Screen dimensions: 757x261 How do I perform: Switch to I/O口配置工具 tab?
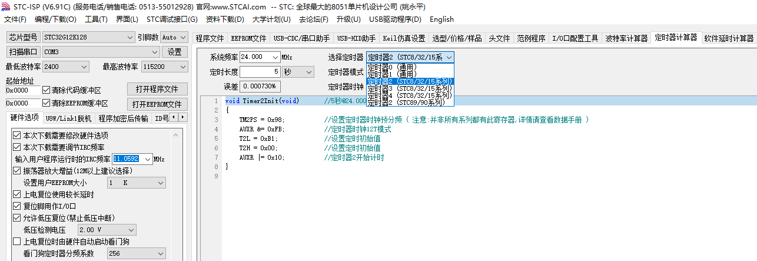click(x=575, y=38)
